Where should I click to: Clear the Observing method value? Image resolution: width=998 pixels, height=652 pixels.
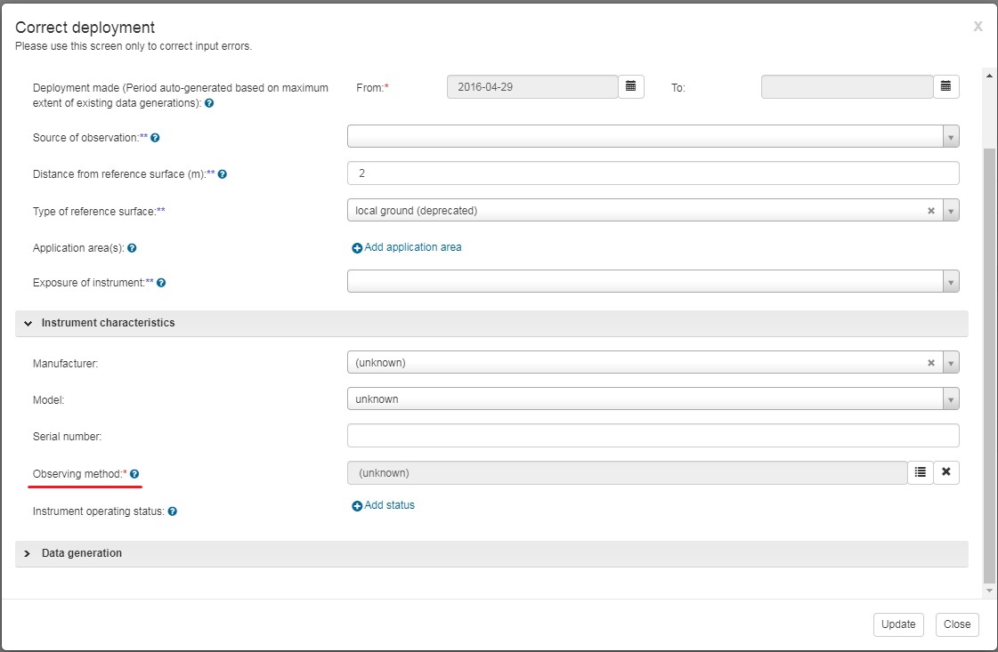click(946, 472)
